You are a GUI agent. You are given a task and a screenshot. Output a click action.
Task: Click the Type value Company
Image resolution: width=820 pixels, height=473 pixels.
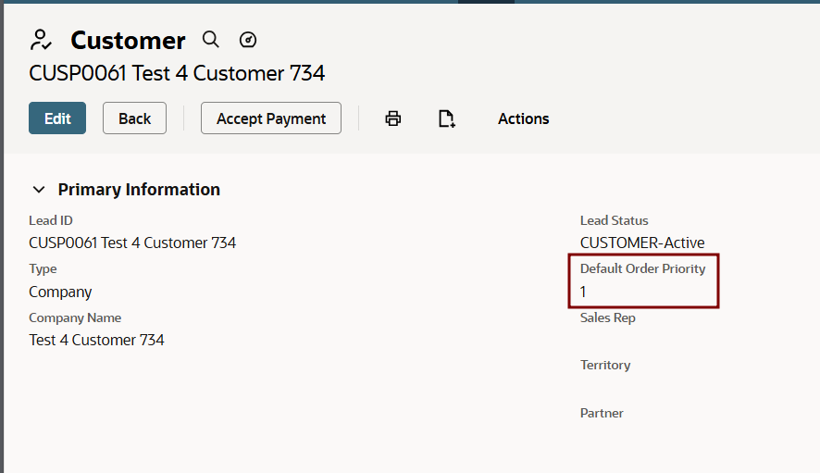coord(60,292)
